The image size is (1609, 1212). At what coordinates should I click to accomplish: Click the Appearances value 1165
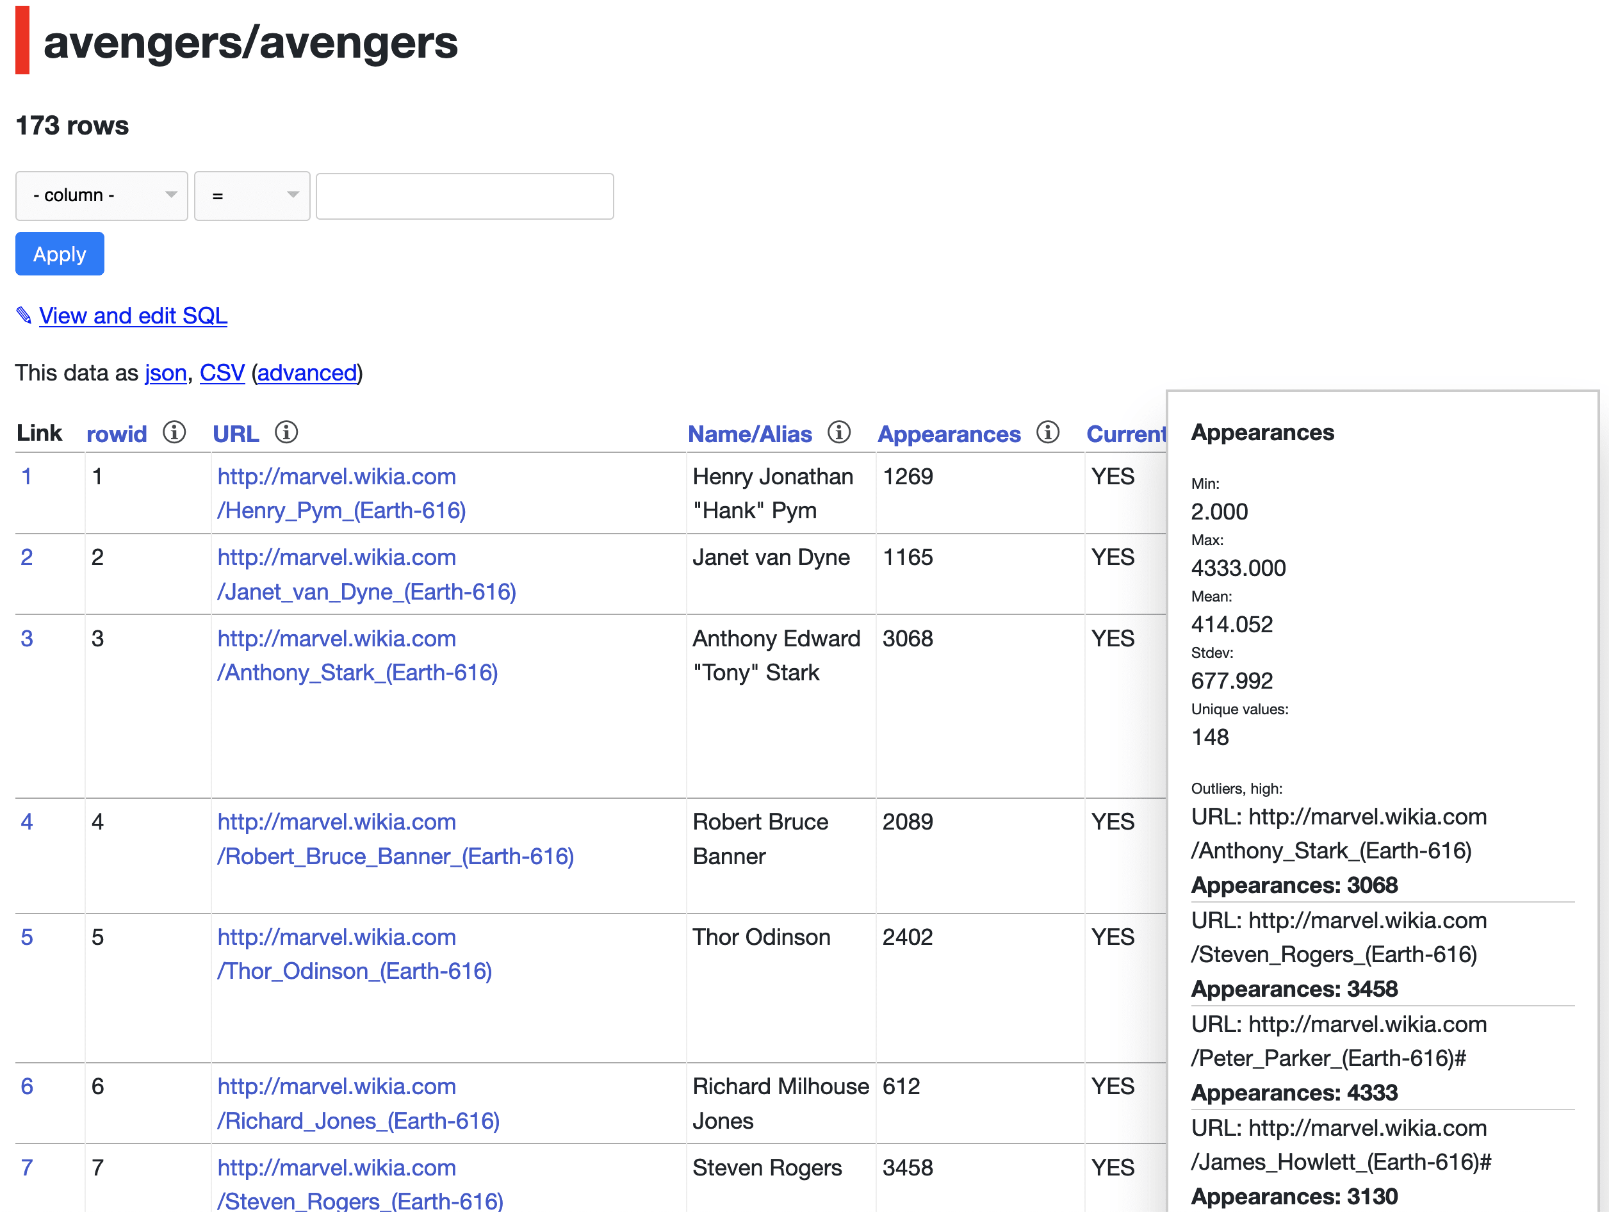[x=907, y=557]
